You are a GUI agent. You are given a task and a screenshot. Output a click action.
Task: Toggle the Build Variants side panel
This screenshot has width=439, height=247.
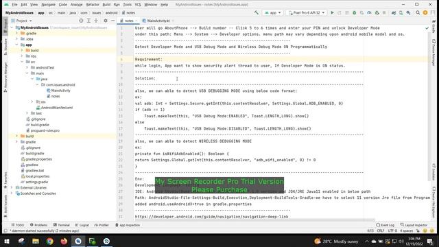pos(5,206)
